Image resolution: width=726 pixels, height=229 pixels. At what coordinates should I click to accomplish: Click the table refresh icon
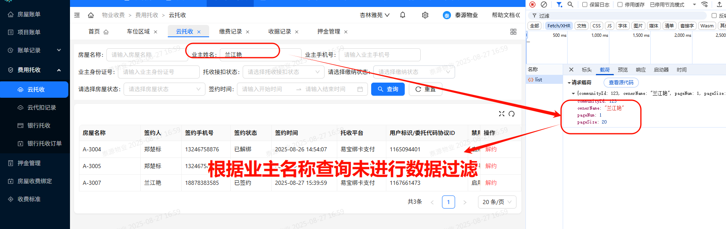tap(512, 114)
